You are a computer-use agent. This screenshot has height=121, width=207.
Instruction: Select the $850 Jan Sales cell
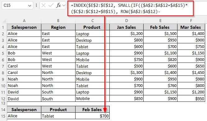[126, 99]
